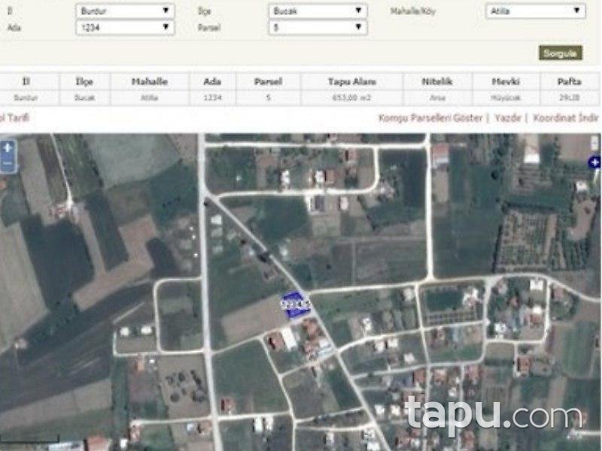The image size is (602, 451).
Task: Expand the Ada dropdown showing 1234
Action: click(x=124, y=28)
